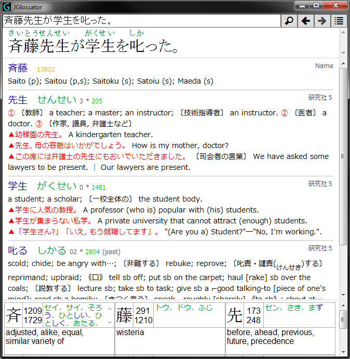Go forward with the right arrow button
Screen dimensions: 350x359
coord(322,21)
